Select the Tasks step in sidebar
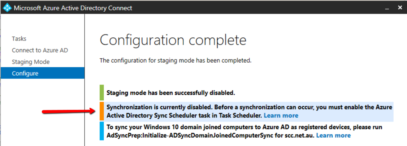The width and height of the screenshot is (407, 146). [x=19, y=39]
